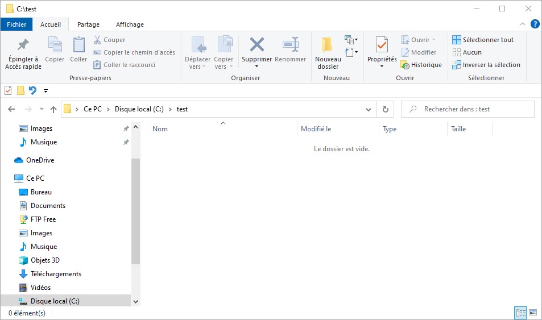Open the quick access toolbar customize dropdown
The height and width of the screenshot is (320, 542).
tap(45, 91)
